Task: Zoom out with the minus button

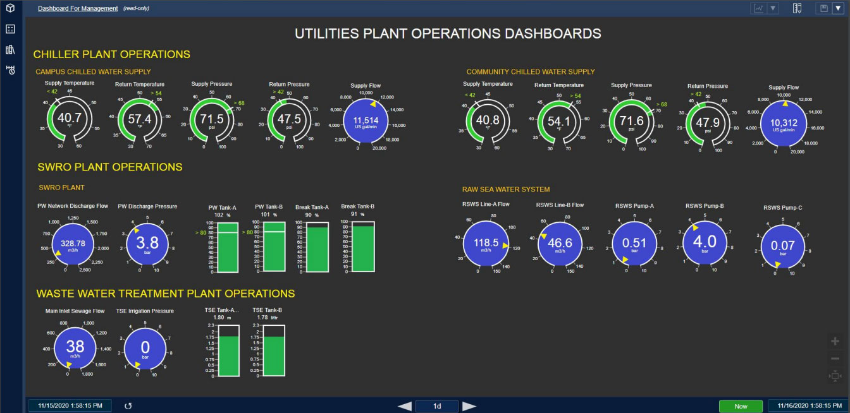Action: click(x=835, y=359)
